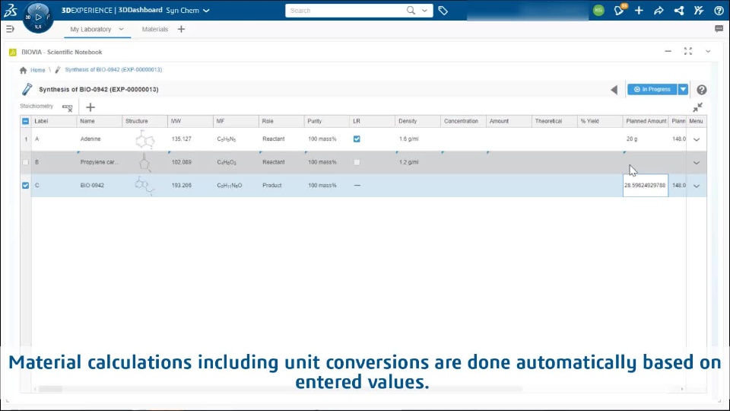Image resolution: width=730 pixels, height=411 pixels.
Task: Click the BIOVIA notebook app icon
Action: (x=13, y=53)
